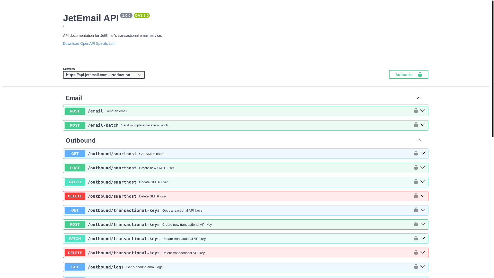Screen dimensions: 494x278
Task: Click 'Delete SMTP user' description
Action: pyautogui.click(x=153, y=196)
